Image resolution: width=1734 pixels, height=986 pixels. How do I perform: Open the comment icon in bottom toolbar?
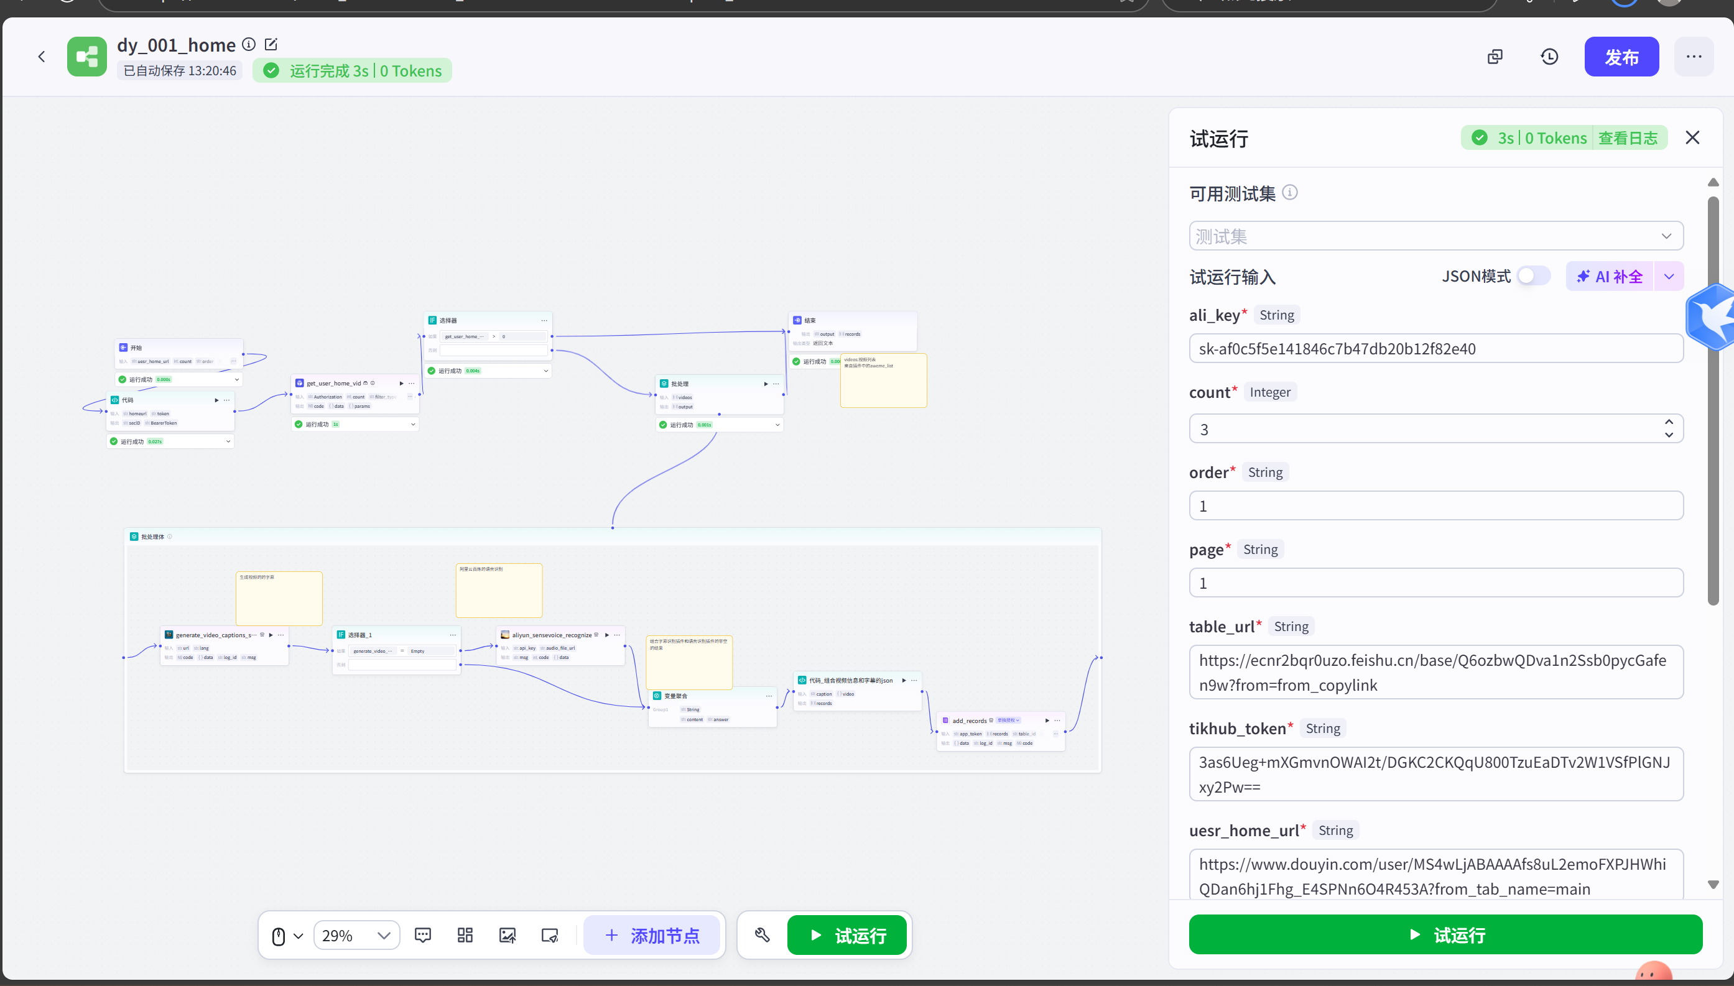click(423, 935)
